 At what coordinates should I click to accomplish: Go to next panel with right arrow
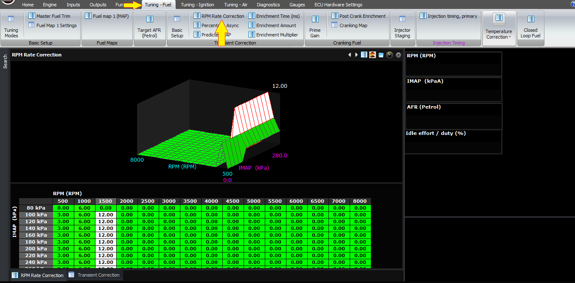tap(356, 55)
